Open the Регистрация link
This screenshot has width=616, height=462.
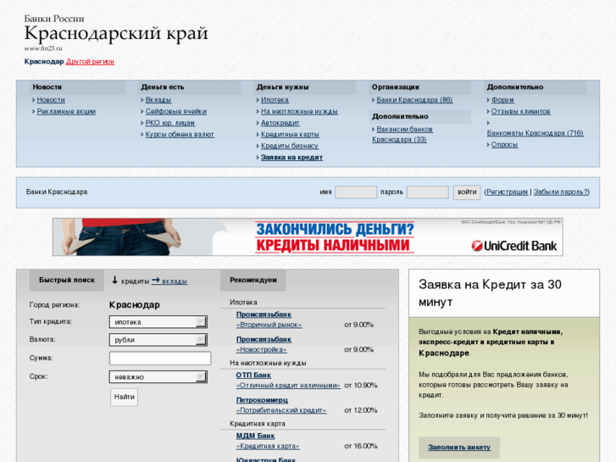(507, 192)
